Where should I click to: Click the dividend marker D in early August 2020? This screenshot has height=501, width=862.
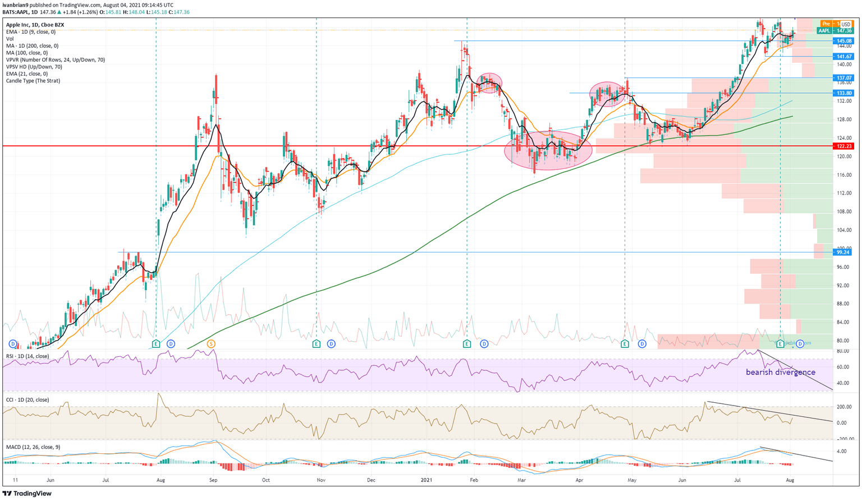coord(171,343)
